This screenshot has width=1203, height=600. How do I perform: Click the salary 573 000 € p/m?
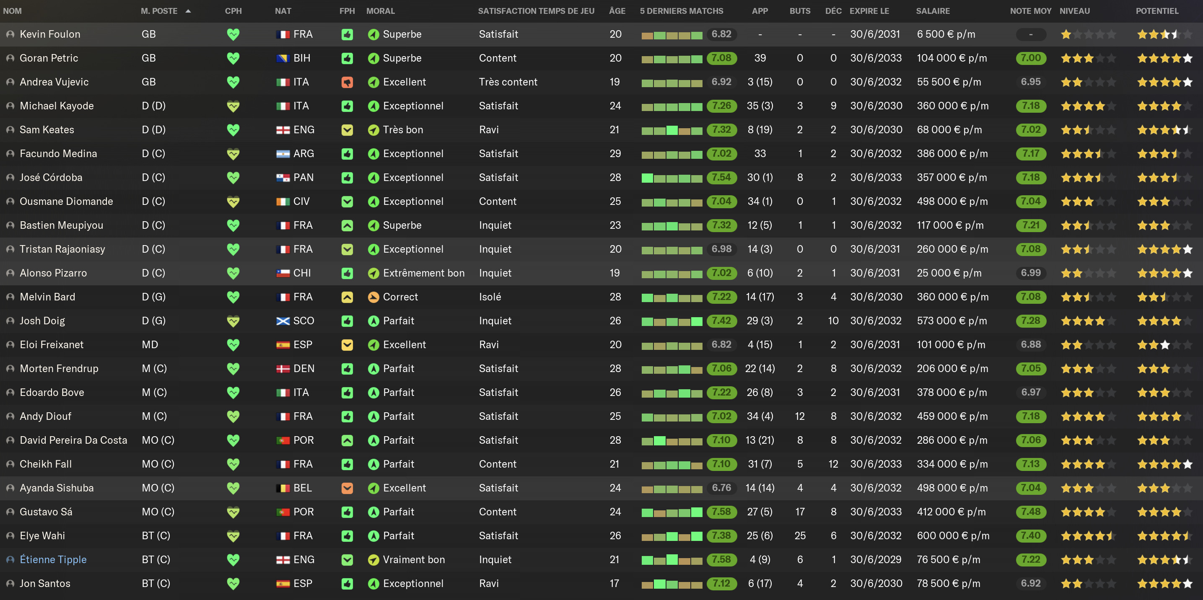tap(952, 321)
